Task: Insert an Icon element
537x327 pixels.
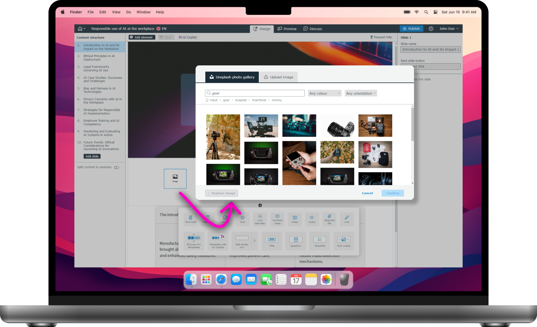Action: pos(242,219)
